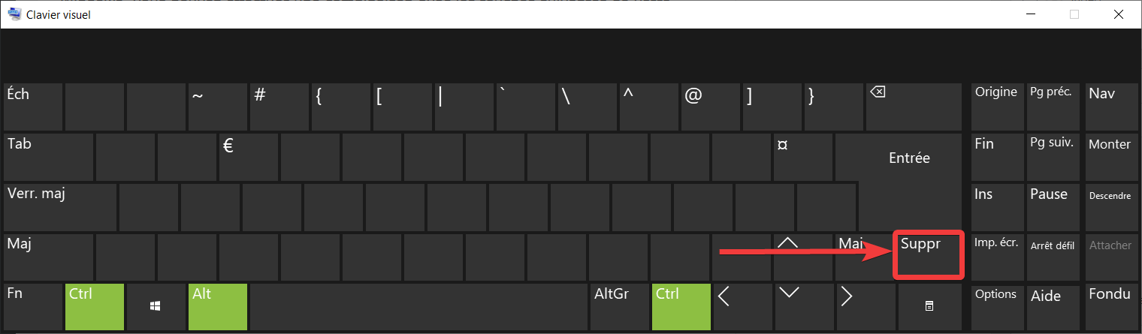
Task: Toggle the right Ctrl key
Action: tap(681, 306)
